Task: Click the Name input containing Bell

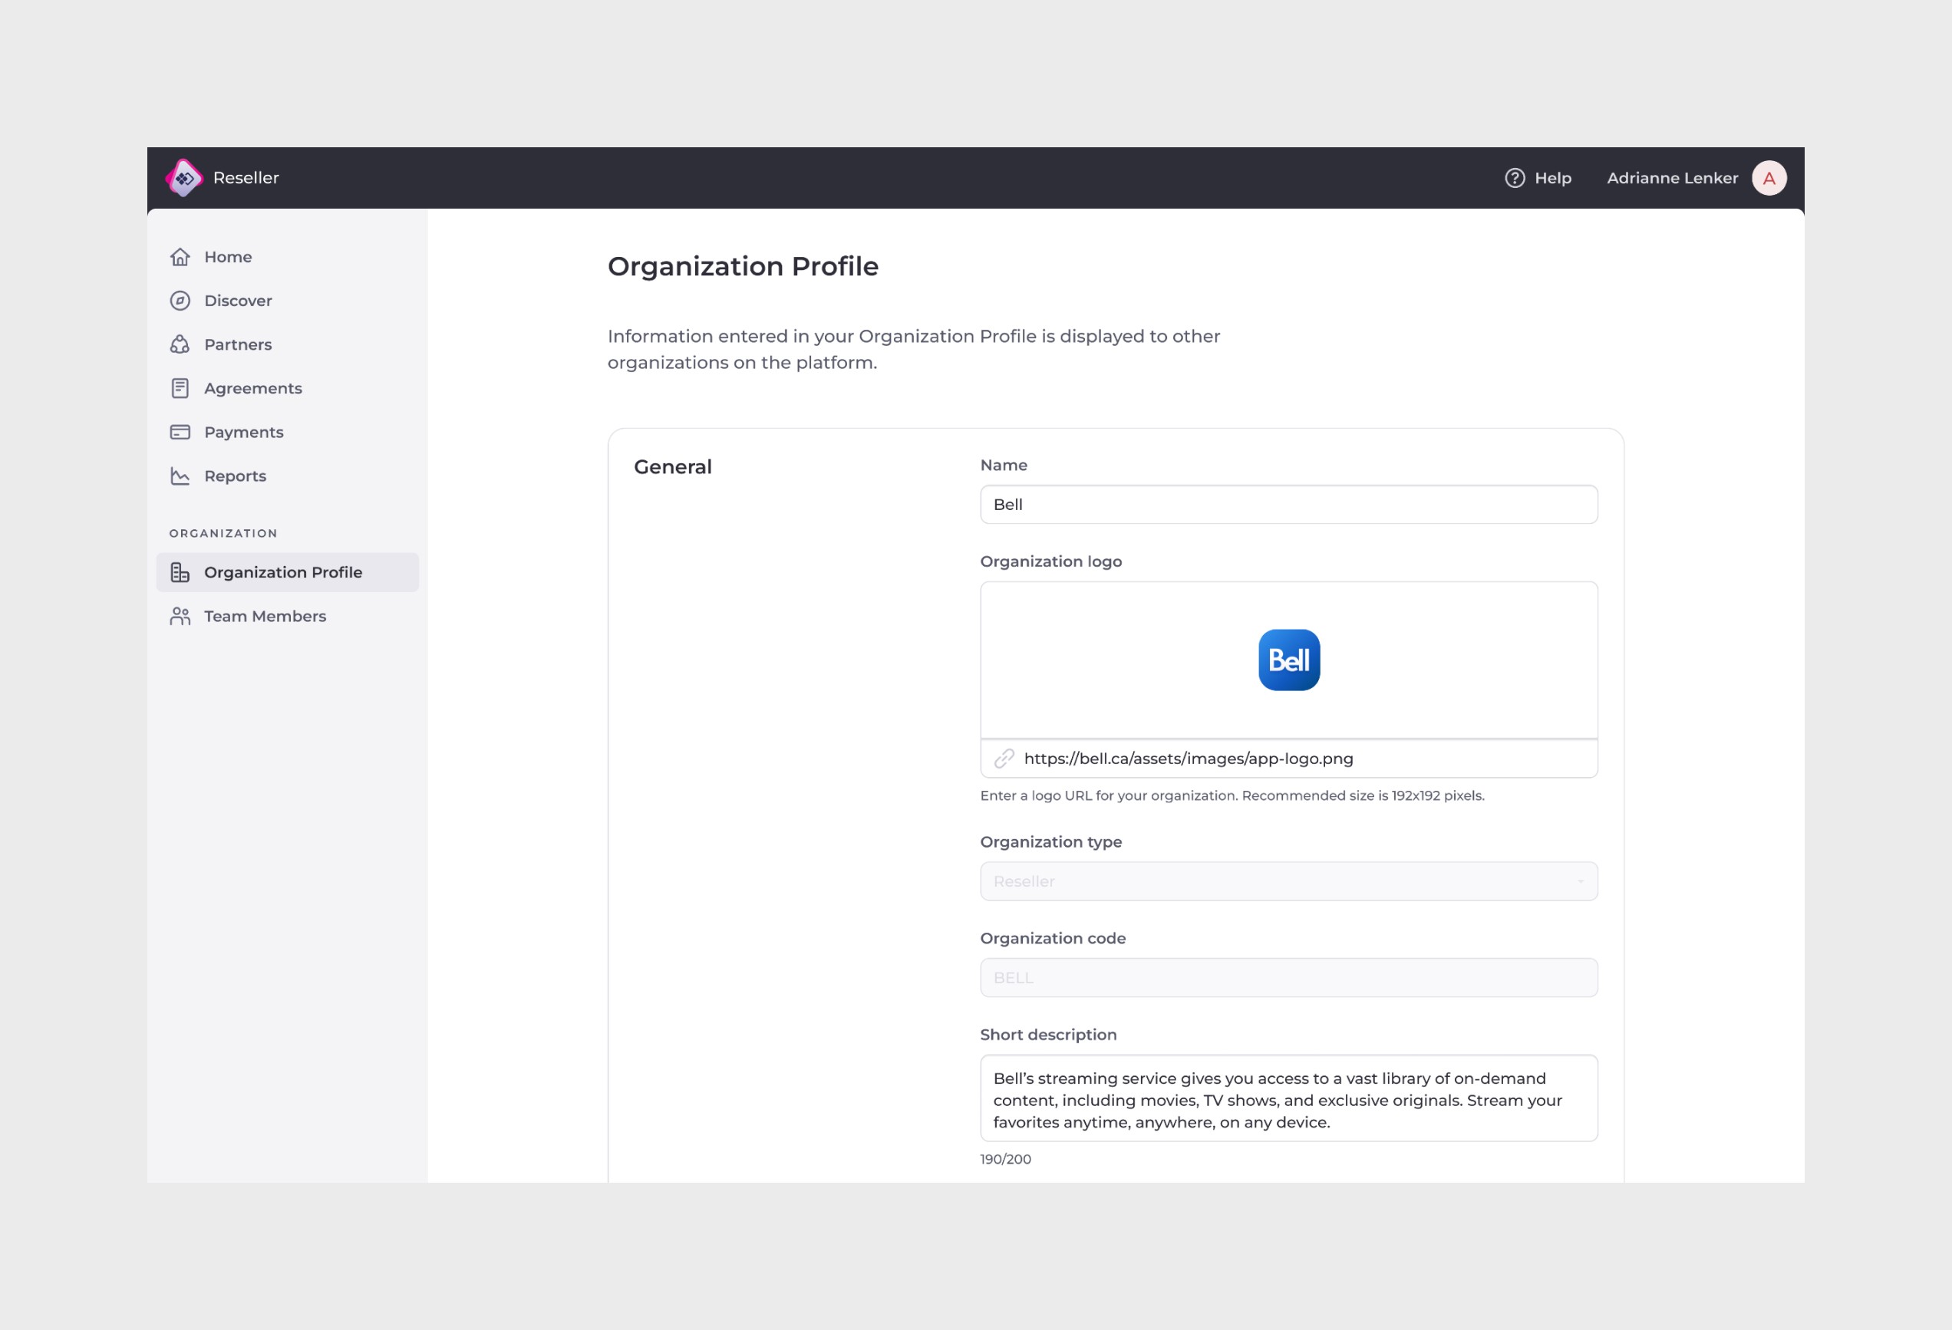Action: tap(1288, 505)
